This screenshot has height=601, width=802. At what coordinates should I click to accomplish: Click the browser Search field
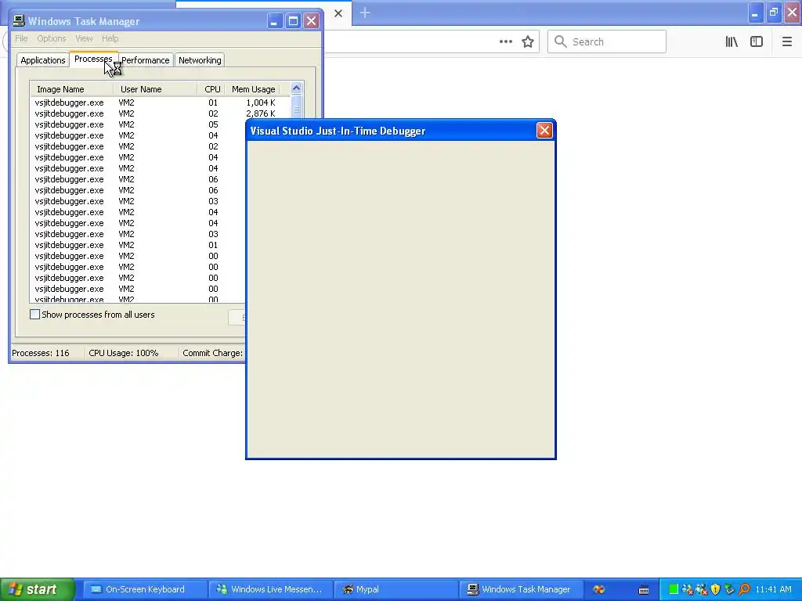click(607, 42)
